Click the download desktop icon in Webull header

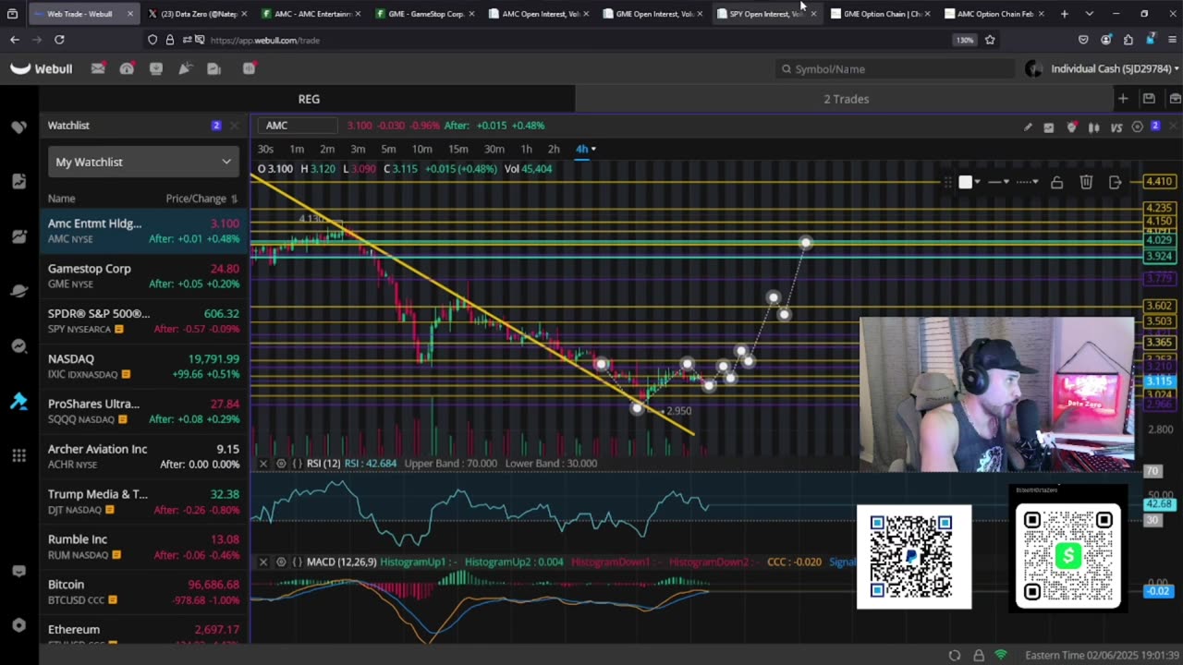point(155,68)
